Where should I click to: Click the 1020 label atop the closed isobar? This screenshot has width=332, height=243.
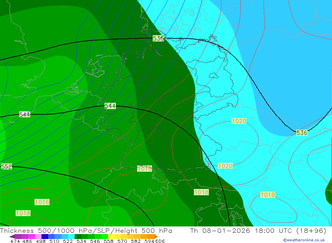pyautogui.click(x=239, y=121)
